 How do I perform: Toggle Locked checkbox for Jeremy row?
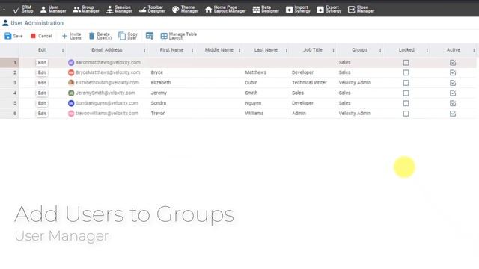point(406,93)
